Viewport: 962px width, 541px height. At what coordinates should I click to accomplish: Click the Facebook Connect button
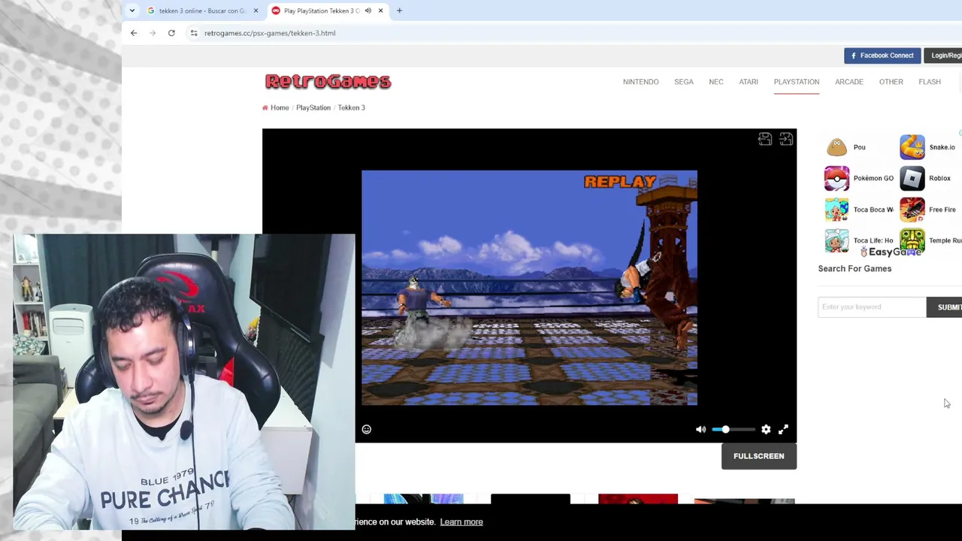coord(882,56)
